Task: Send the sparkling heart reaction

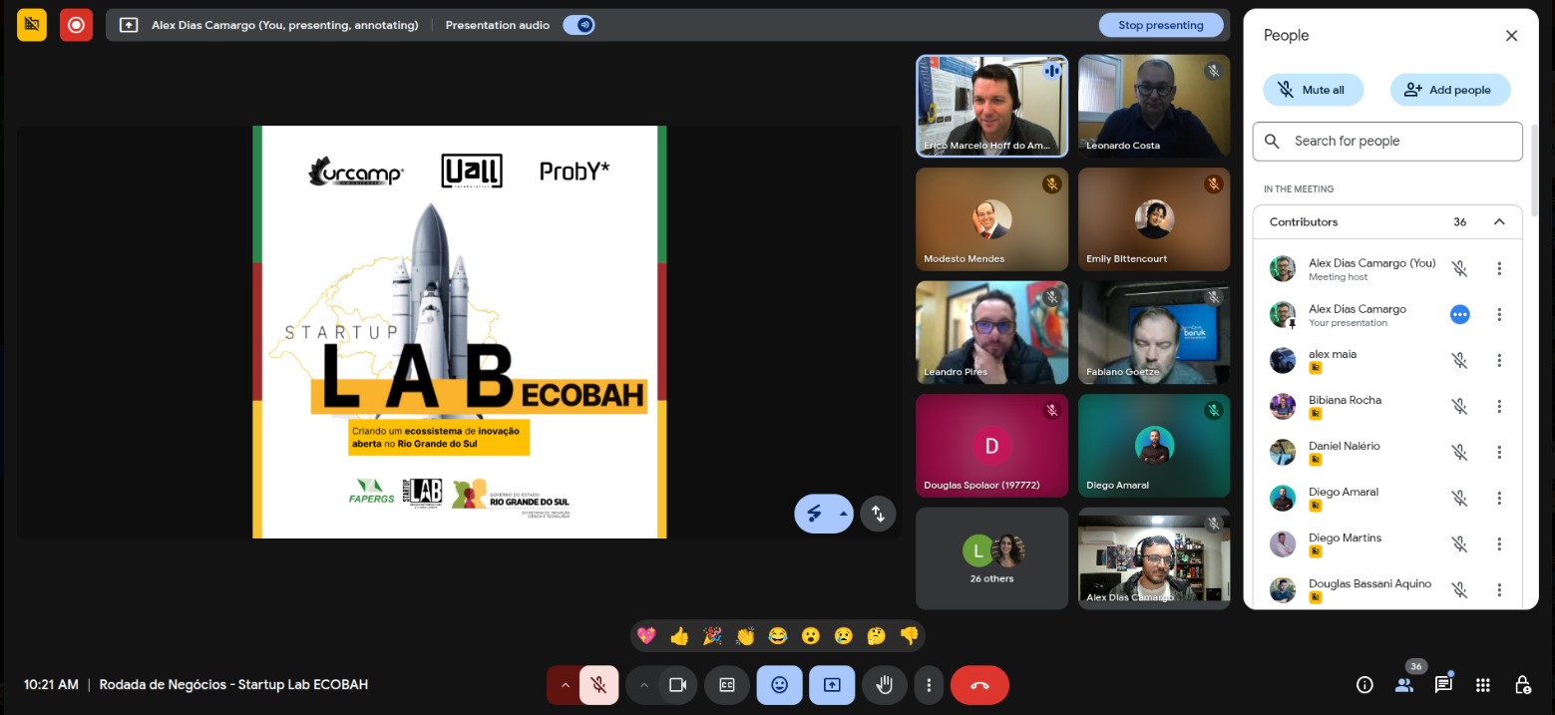Action: (x=646, y=635)
